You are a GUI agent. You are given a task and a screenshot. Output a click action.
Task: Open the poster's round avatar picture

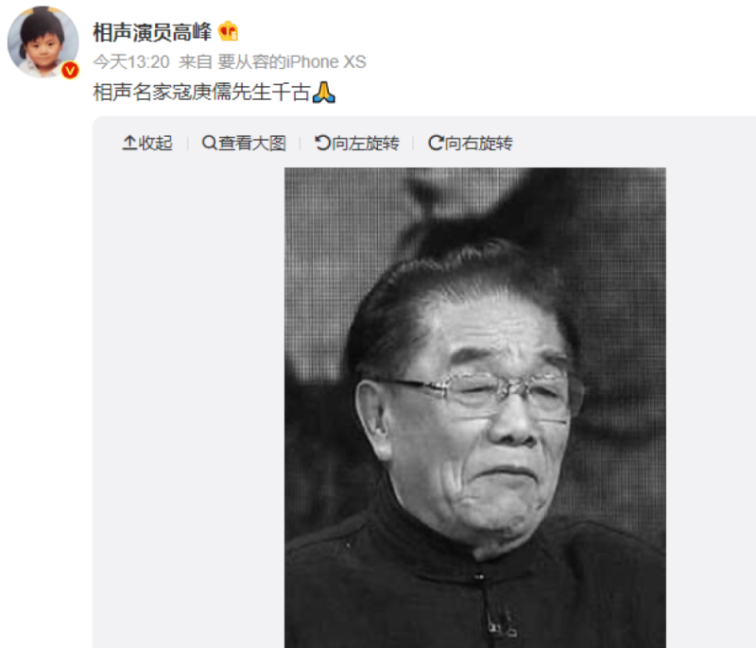pyautogui.click(x=43, y=42)
